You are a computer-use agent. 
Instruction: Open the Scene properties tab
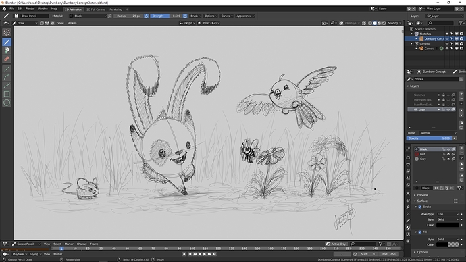(x=408, y=178)
